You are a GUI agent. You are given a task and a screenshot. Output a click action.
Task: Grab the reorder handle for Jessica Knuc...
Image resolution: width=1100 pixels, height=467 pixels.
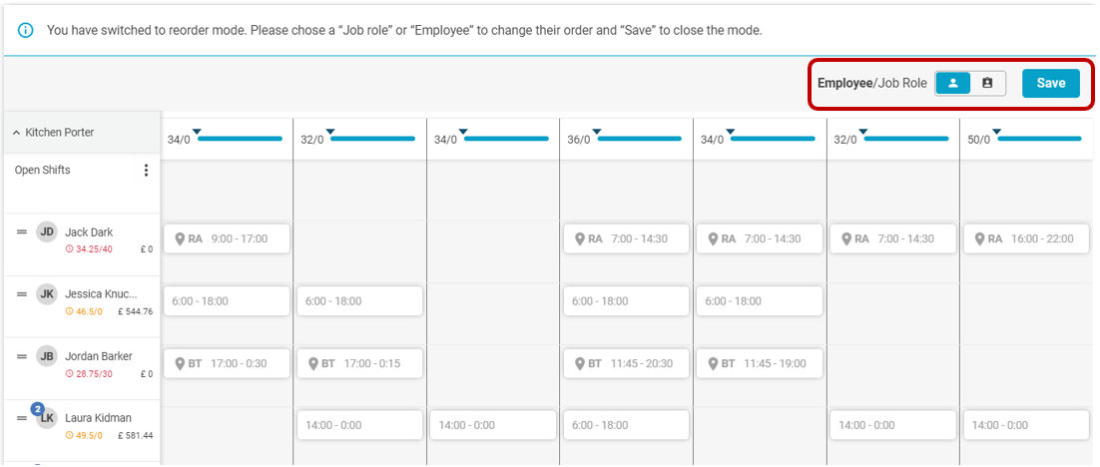point(22,293)
